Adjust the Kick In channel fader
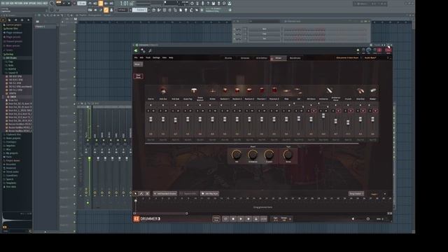 tap(151, 119)
